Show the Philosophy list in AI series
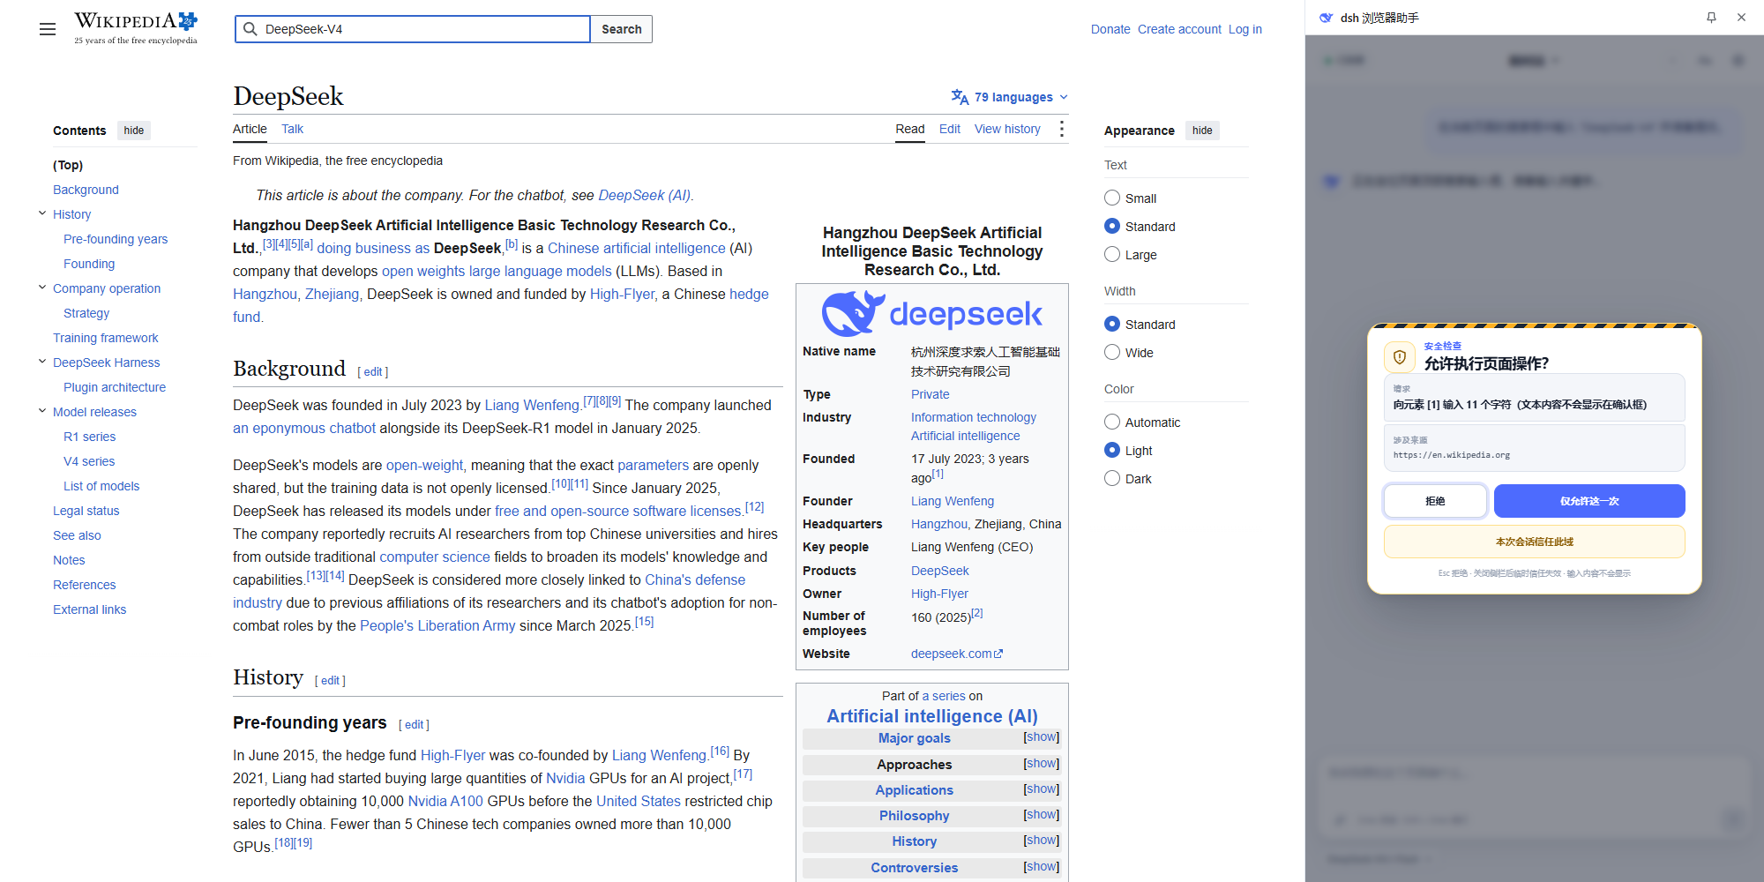This screenshot has width=1764, height=882. (x=1042, y=815)
